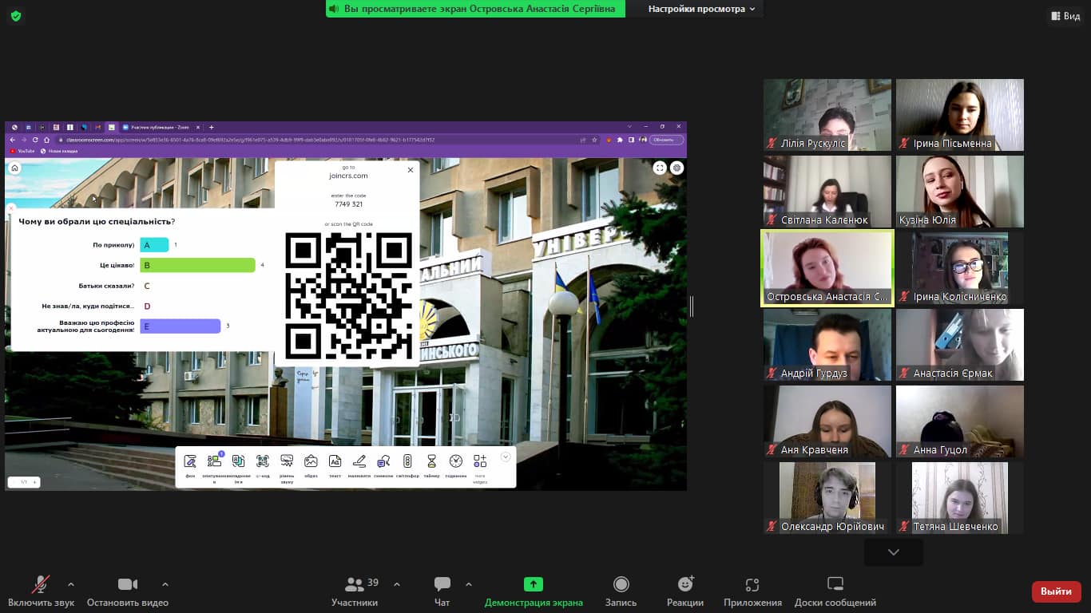The height and width of the screenshot is (613, 1091).
Task: Open the Chat panel
Action: (442, 585)
